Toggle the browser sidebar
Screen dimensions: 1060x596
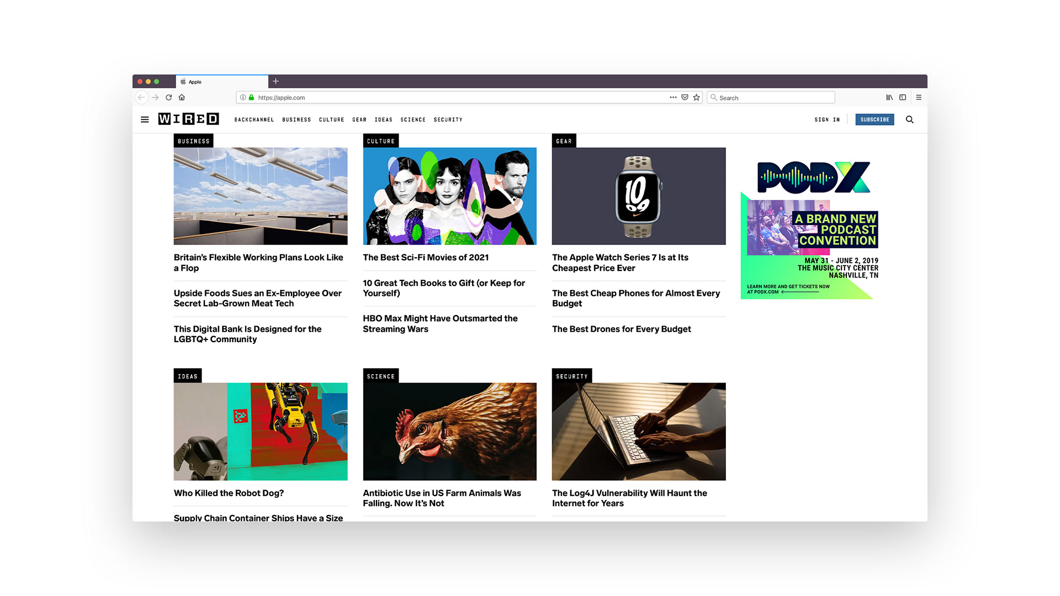tap(903, 98)
